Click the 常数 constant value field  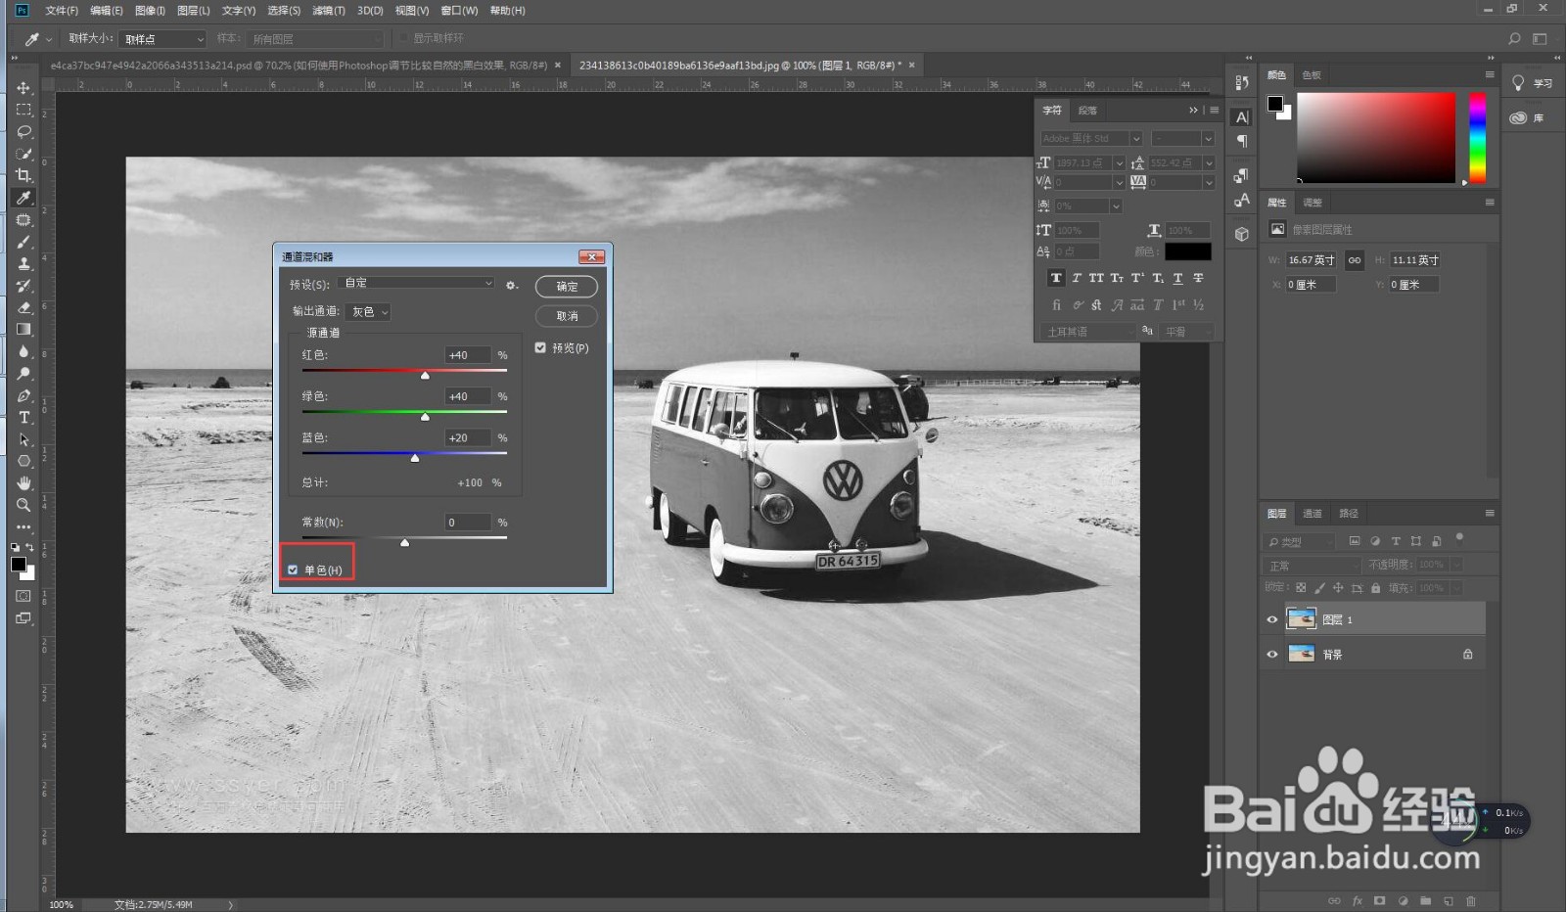pyautogui.click(x=467, y=523)
